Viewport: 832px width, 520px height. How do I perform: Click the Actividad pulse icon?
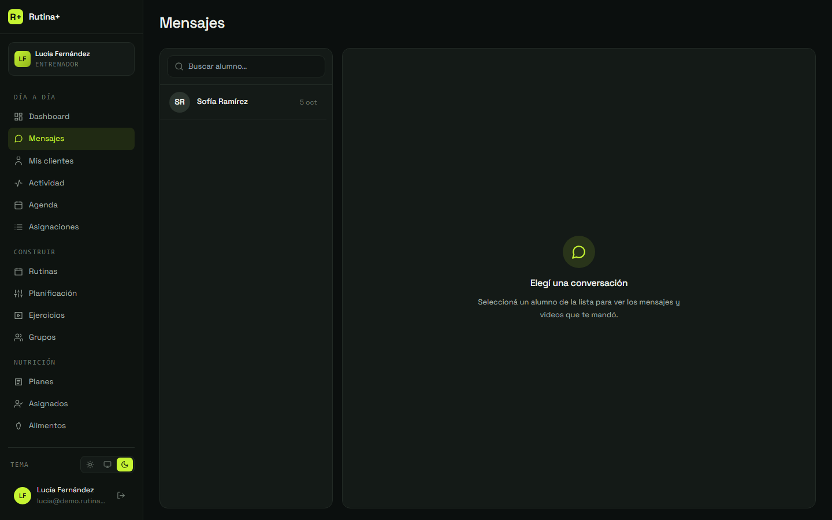click(x=18, y=183)
